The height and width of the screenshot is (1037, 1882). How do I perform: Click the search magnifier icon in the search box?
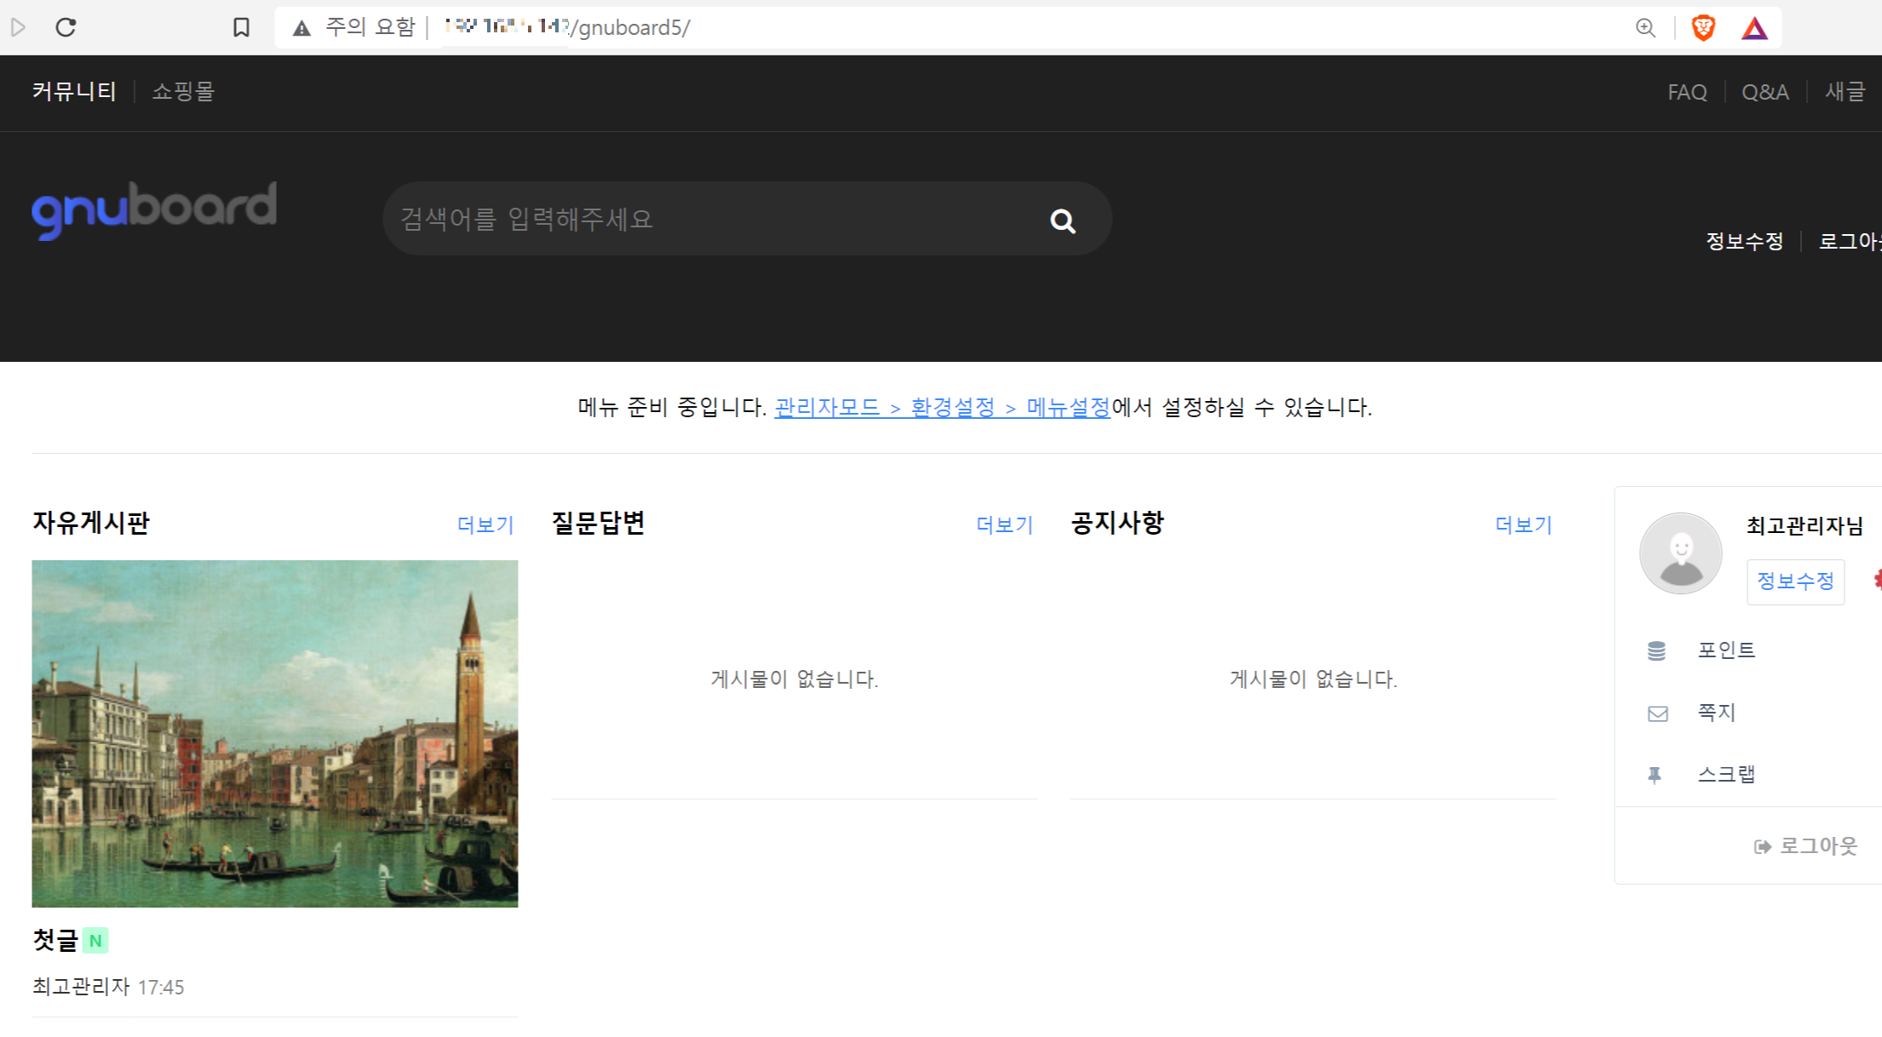pos(1063,221)
